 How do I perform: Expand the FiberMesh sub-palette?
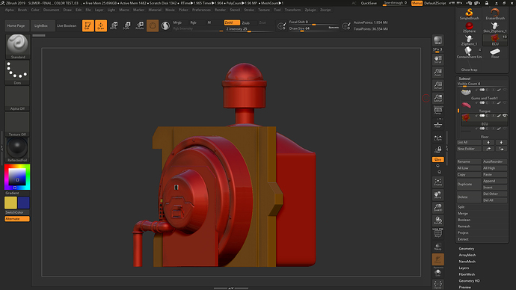467,274
